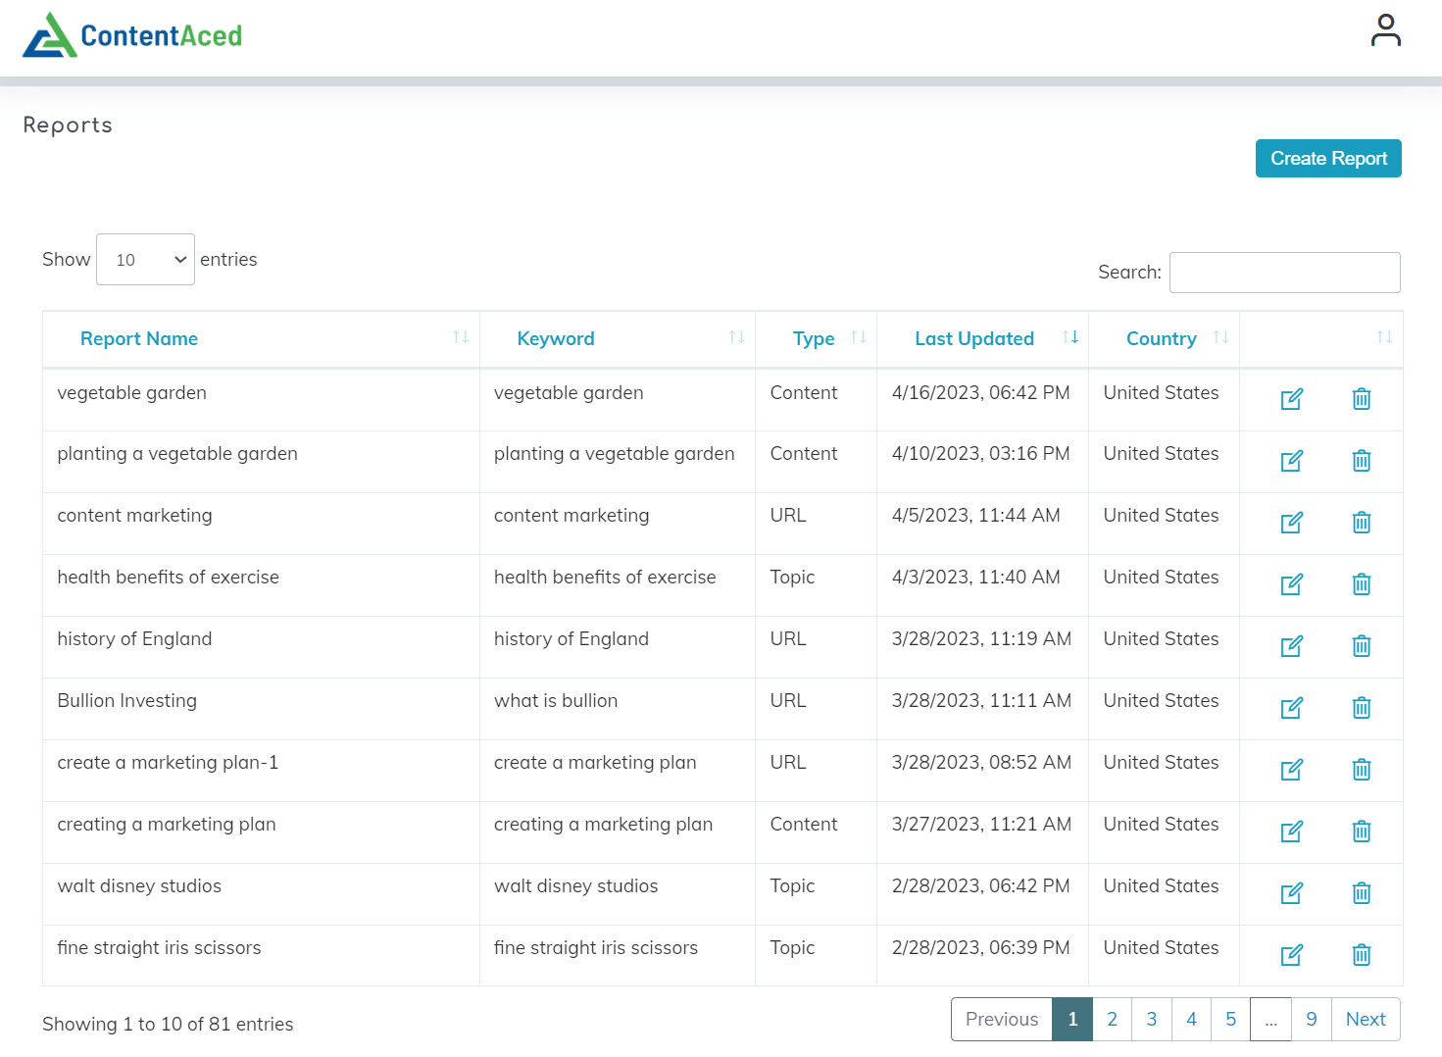The image size is (1442, 1057).
Task: Edit the health benefits of exercise report
Action: (1291, 584)
